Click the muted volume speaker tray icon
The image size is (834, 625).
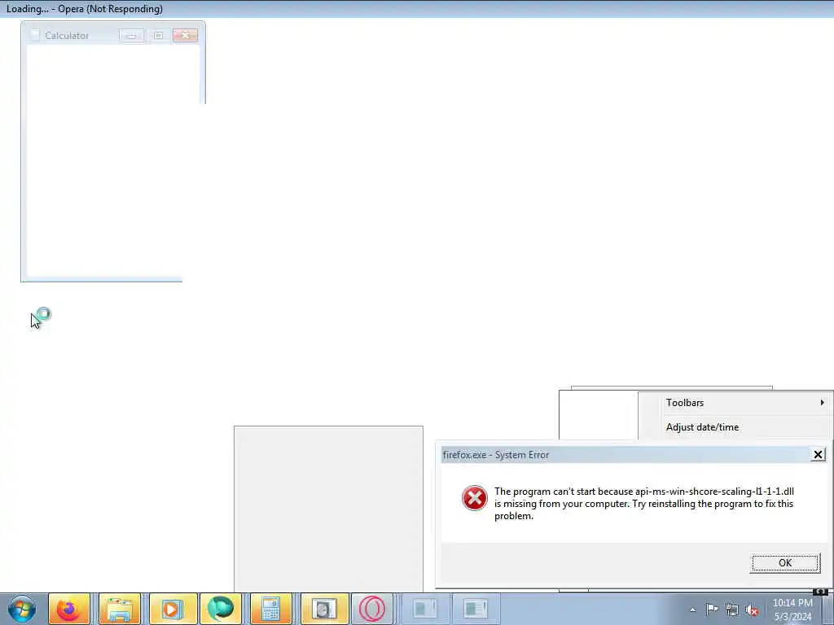[x=752, y=610]
